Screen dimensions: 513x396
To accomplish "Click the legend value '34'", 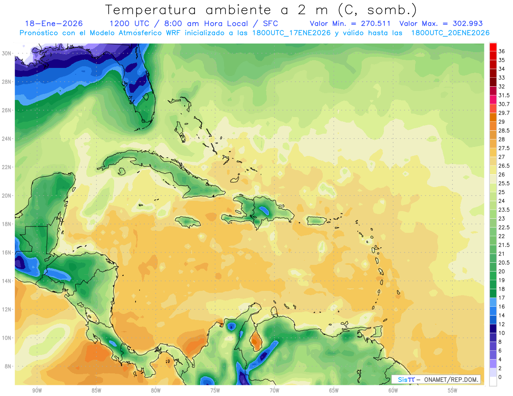I will tap(502, 69).
